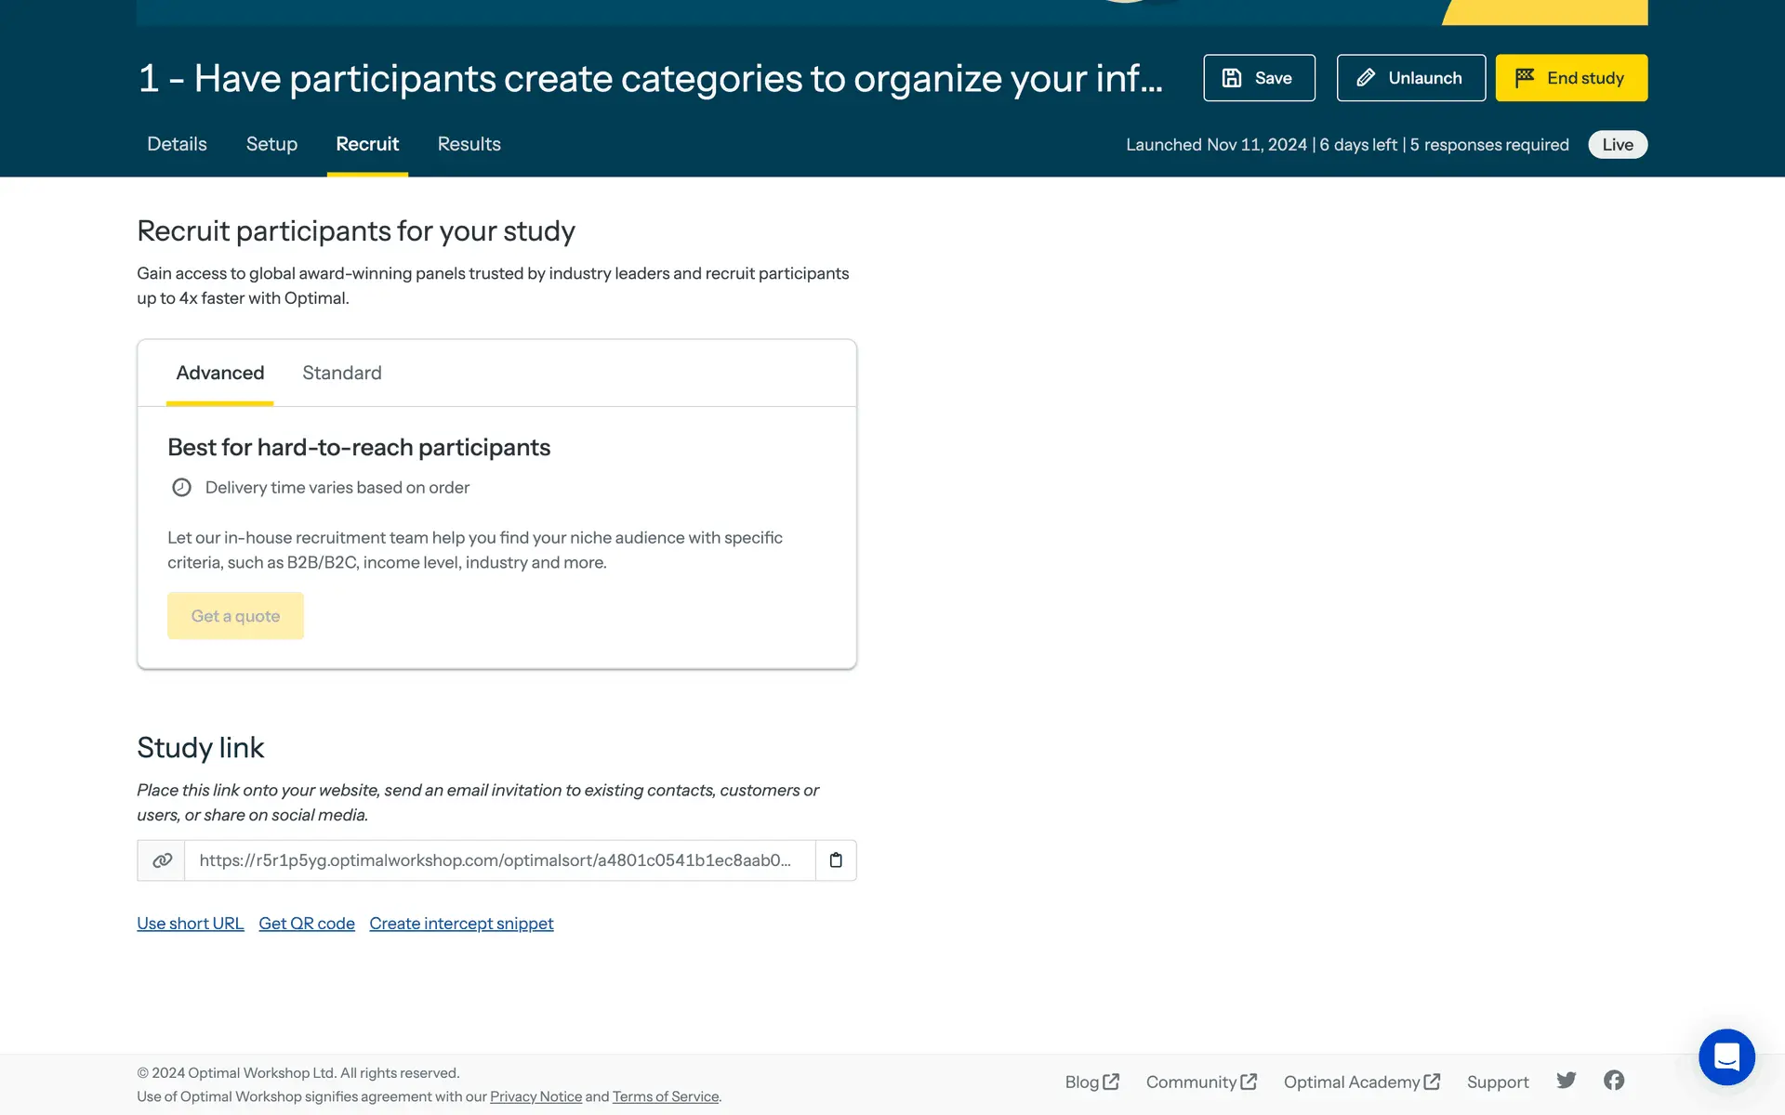Select the Advanced recruitment tab
This screenshot has height=1115, width=1785.
220,373
